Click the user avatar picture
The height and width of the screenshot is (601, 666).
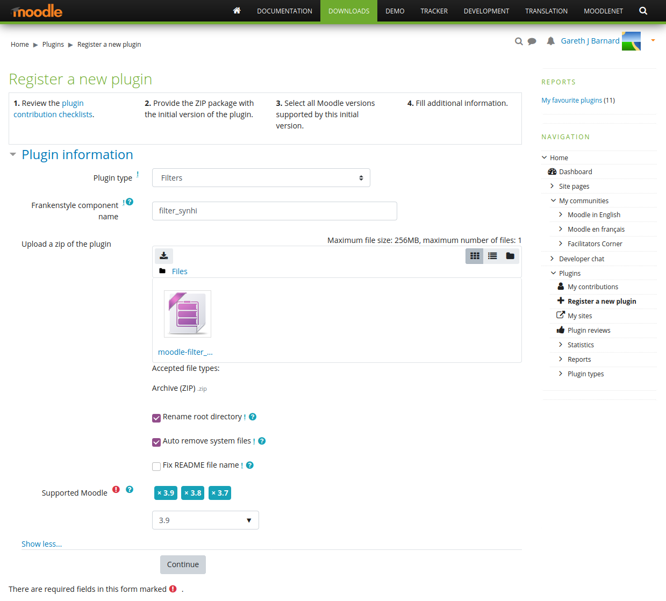pyautogui.click(x=631, y=41)
